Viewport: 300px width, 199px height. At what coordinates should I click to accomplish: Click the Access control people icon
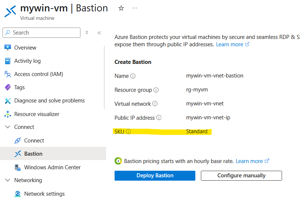(x=8, y=74)
